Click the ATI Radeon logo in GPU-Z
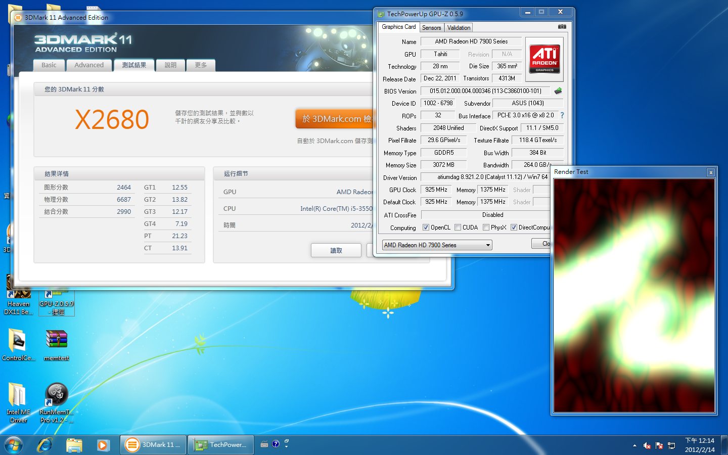 coord(544,59)
